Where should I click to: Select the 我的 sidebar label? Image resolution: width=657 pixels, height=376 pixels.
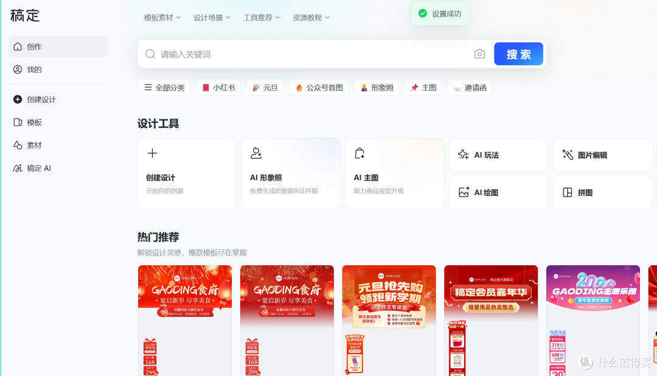point(34,69)
